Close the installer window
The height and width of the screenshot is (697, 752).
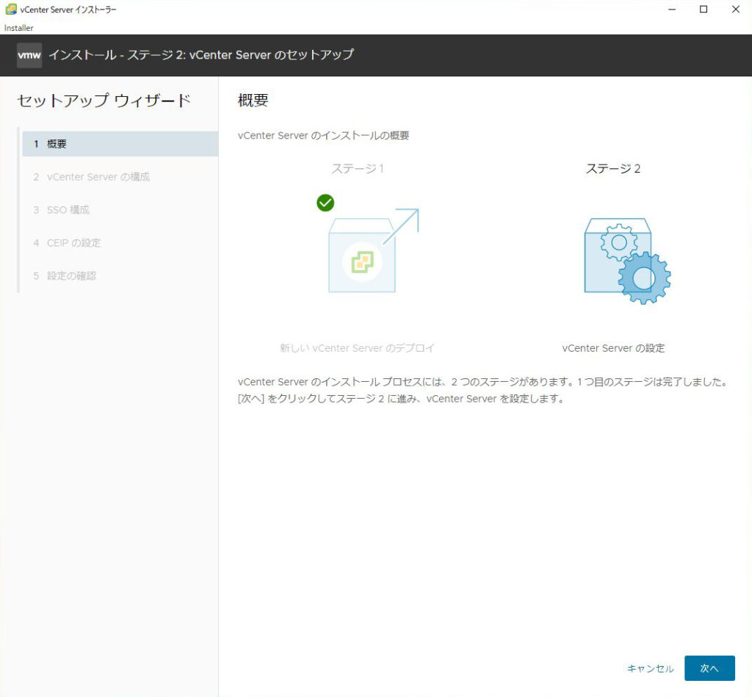pos(736,9)
